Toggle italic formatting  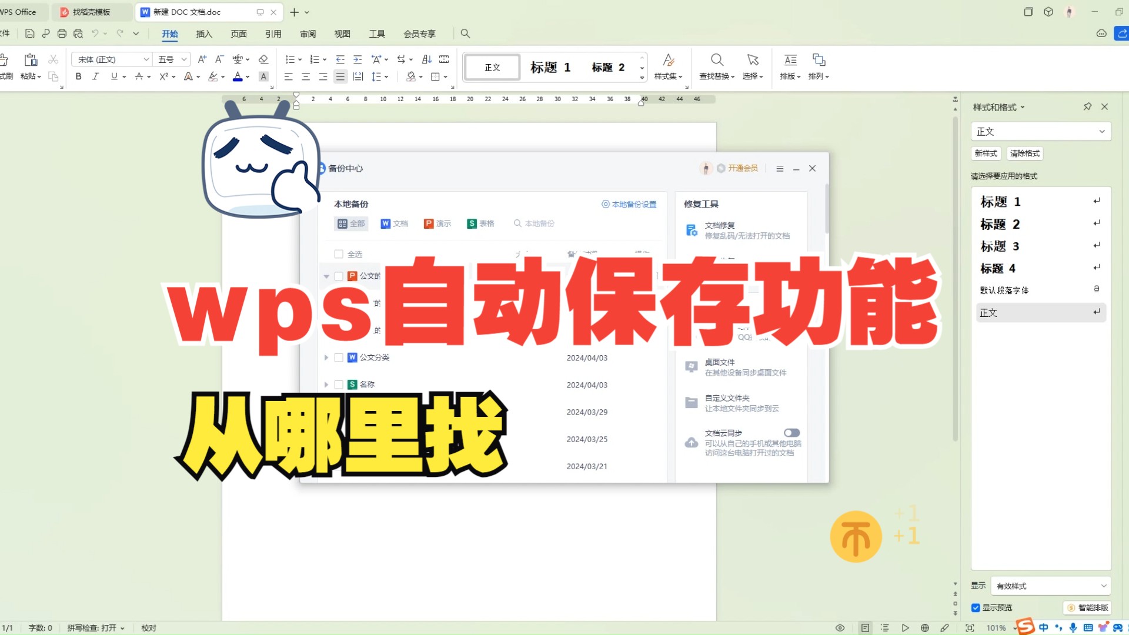(95, 76)
